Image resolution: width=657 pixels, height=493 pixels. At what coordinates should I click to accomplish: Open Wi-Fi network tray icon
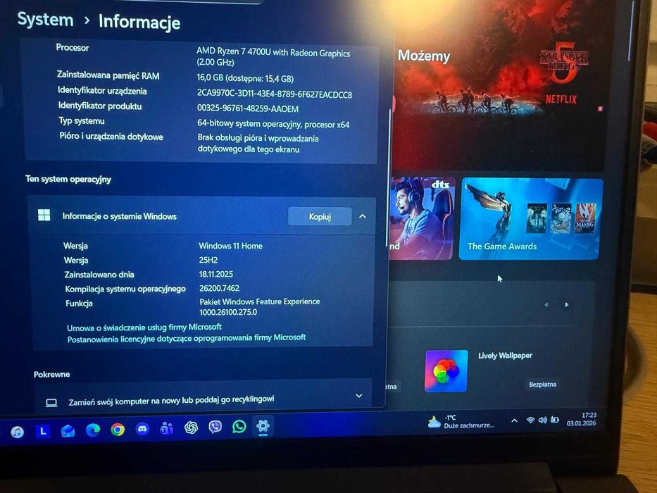530,420
